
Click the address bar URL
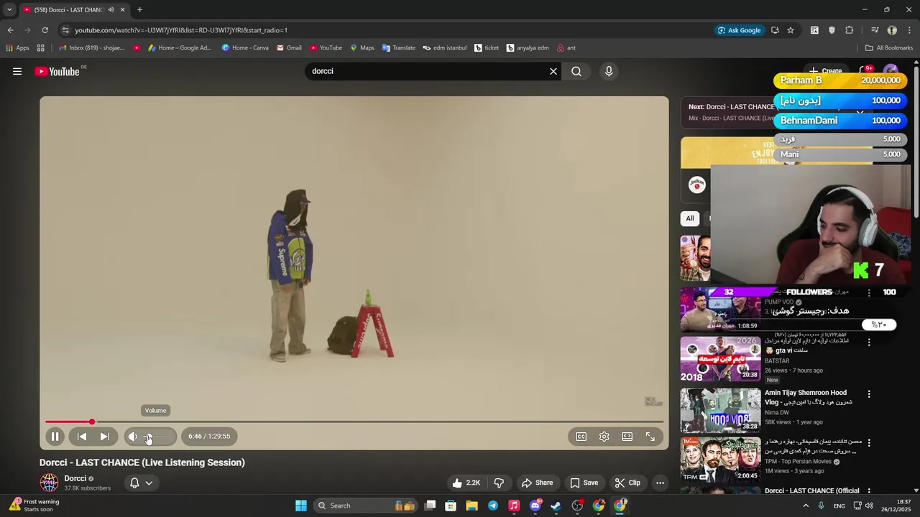[181, 30]
